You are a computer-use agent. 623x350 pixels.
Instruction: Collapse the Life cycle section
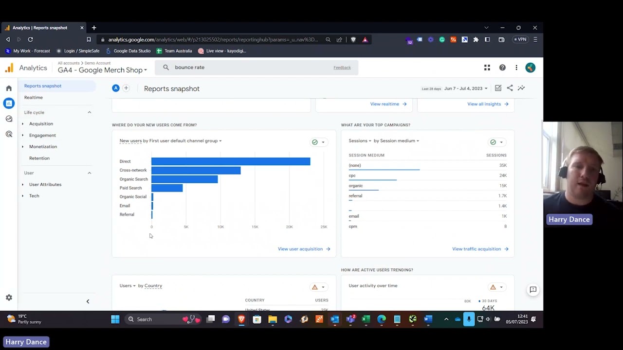pos(89,112)
